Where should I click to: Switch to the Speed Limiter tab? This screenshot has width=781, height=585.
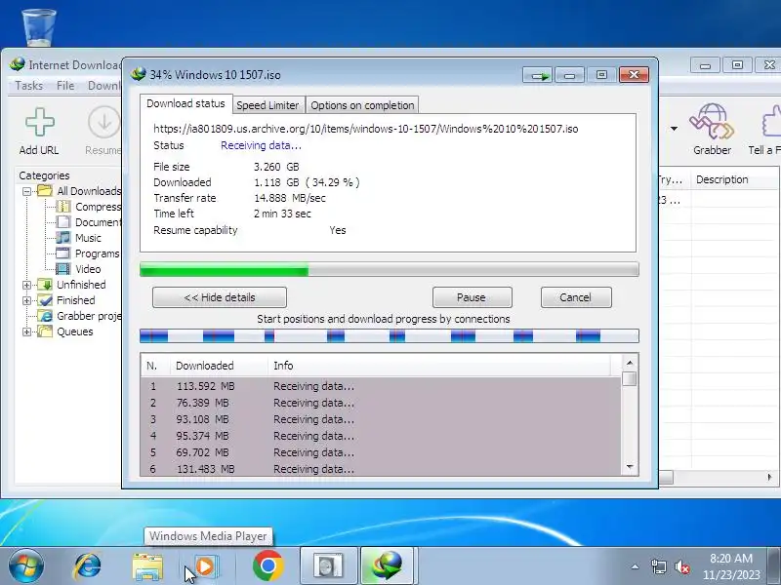pos(267,105)
